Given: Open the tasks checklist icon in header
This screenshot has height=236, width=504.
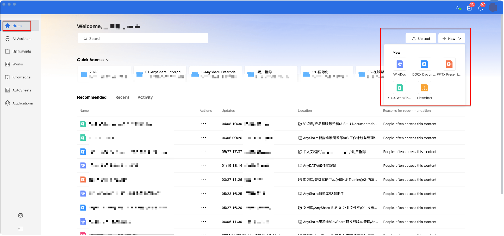Looking at the screenshot, I should click(469, 8).
